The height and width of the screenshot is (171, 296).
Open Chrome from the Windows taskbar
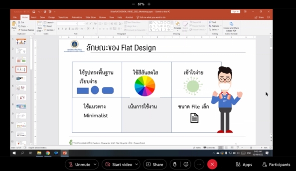point(48,153)
